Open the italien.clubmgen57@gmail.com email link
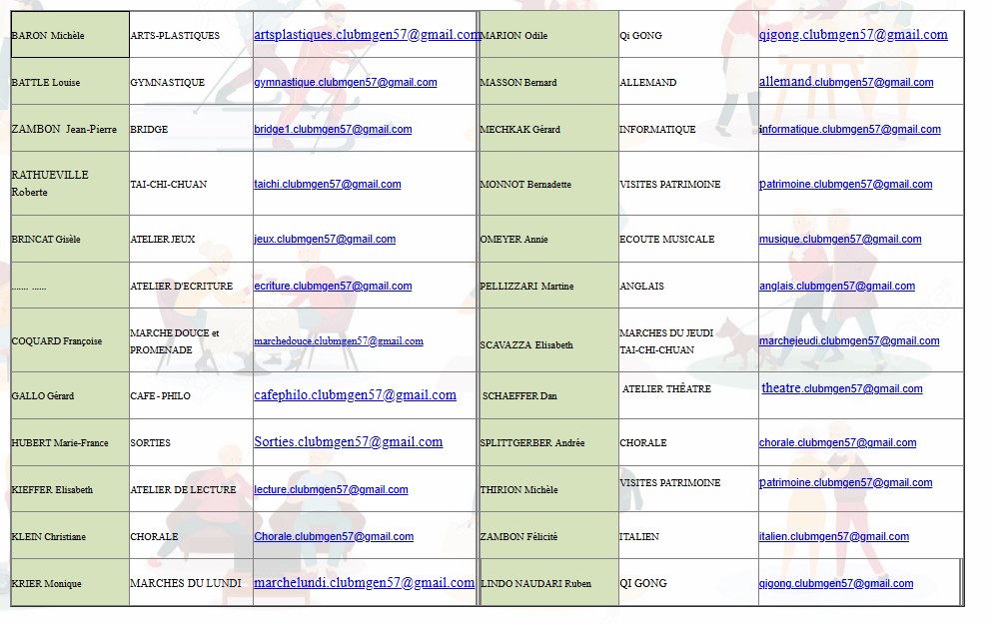The width and height of the screenshot is (991, 624). [x=833, y=537]
